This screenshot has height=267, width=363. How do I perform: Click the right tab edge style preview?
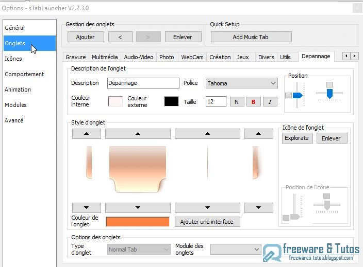[256, 163]
